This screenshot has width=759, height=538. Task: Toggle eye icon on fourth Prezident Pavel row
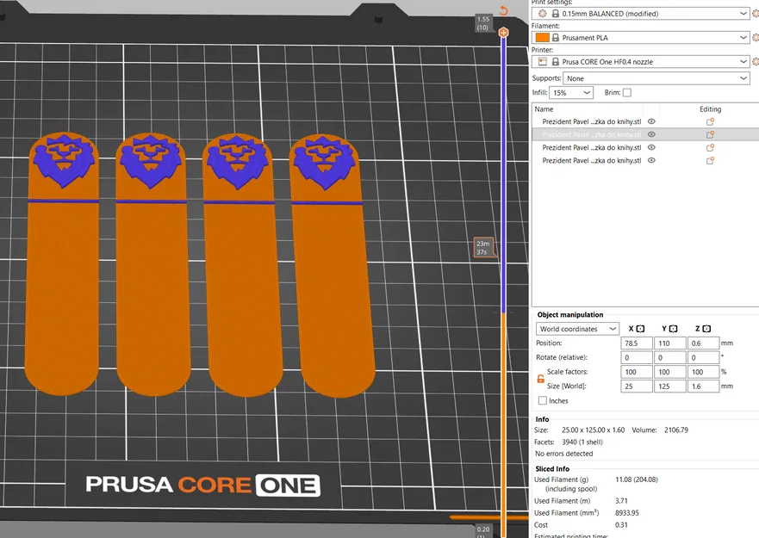point(651,161)
